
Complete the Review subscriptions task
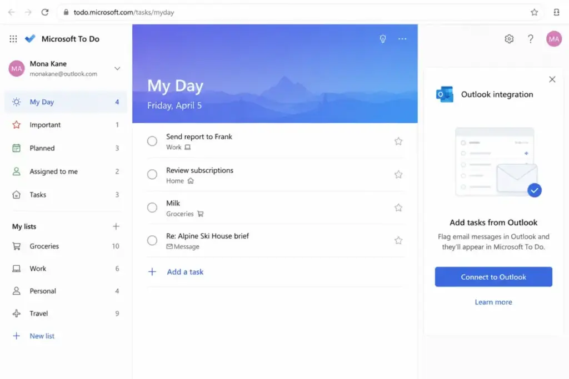pos(152,174)
